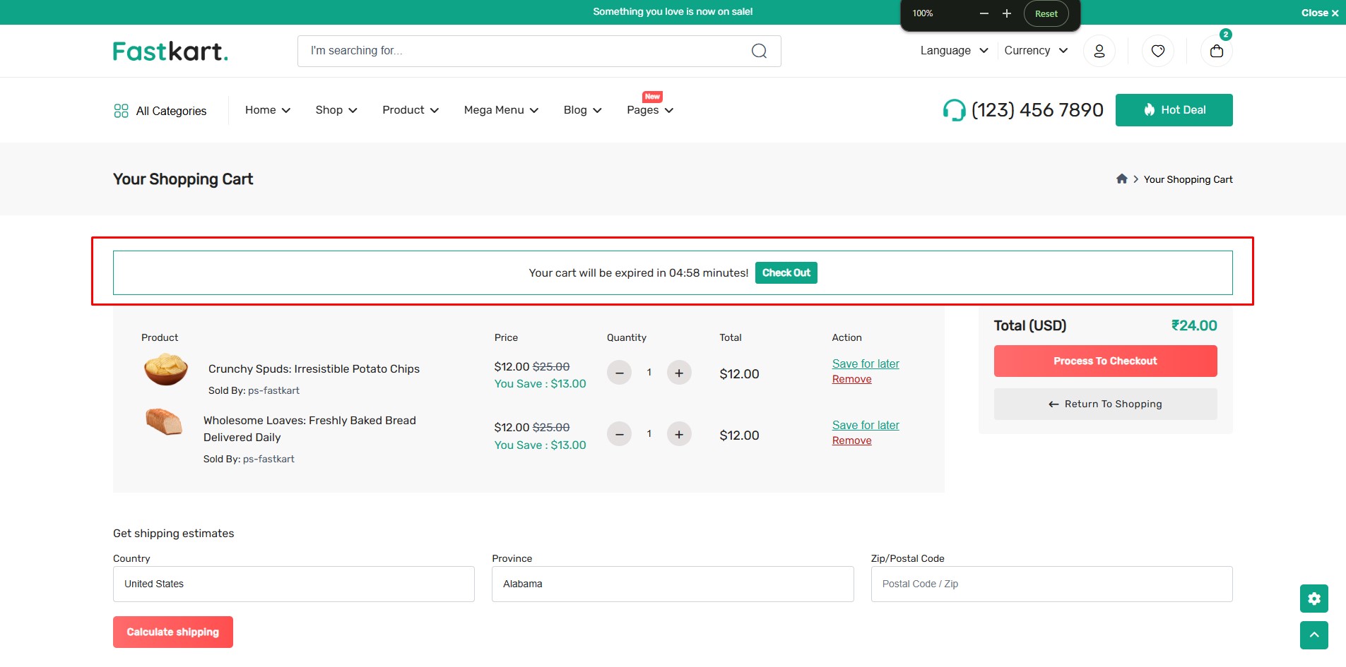Open the Home menu dropdown
Image resolution: width=1346 pixels, height=667 pixels.
268,110
